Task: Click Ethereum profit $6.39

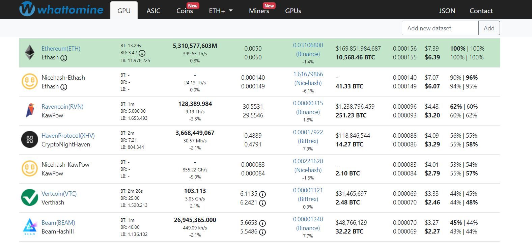Action: pyautogui.click(x=432, y=57)
